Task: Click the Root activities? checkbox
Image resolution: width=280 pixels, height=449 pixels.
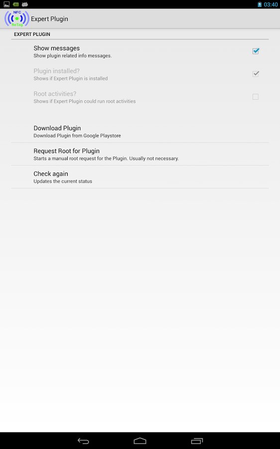Action: pos(256,97)
